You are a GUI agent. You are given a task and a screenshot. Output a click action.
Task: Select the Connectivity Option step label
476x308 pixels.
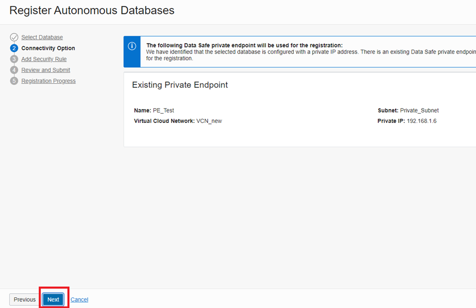[48, 48]
